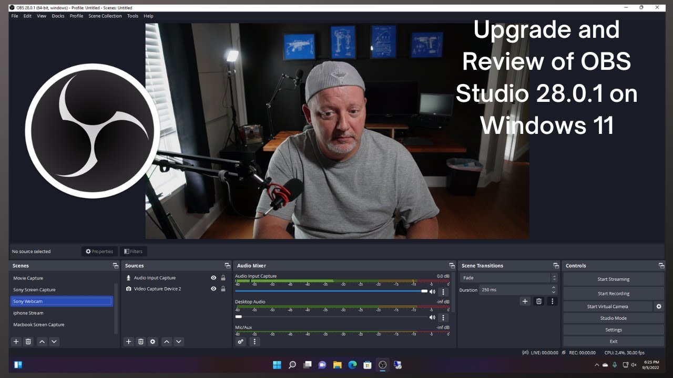Image resolution: width=673 pixels, height=378 pixels.
Task: Open OBS Settings from Controls
Action: [614, 330]
